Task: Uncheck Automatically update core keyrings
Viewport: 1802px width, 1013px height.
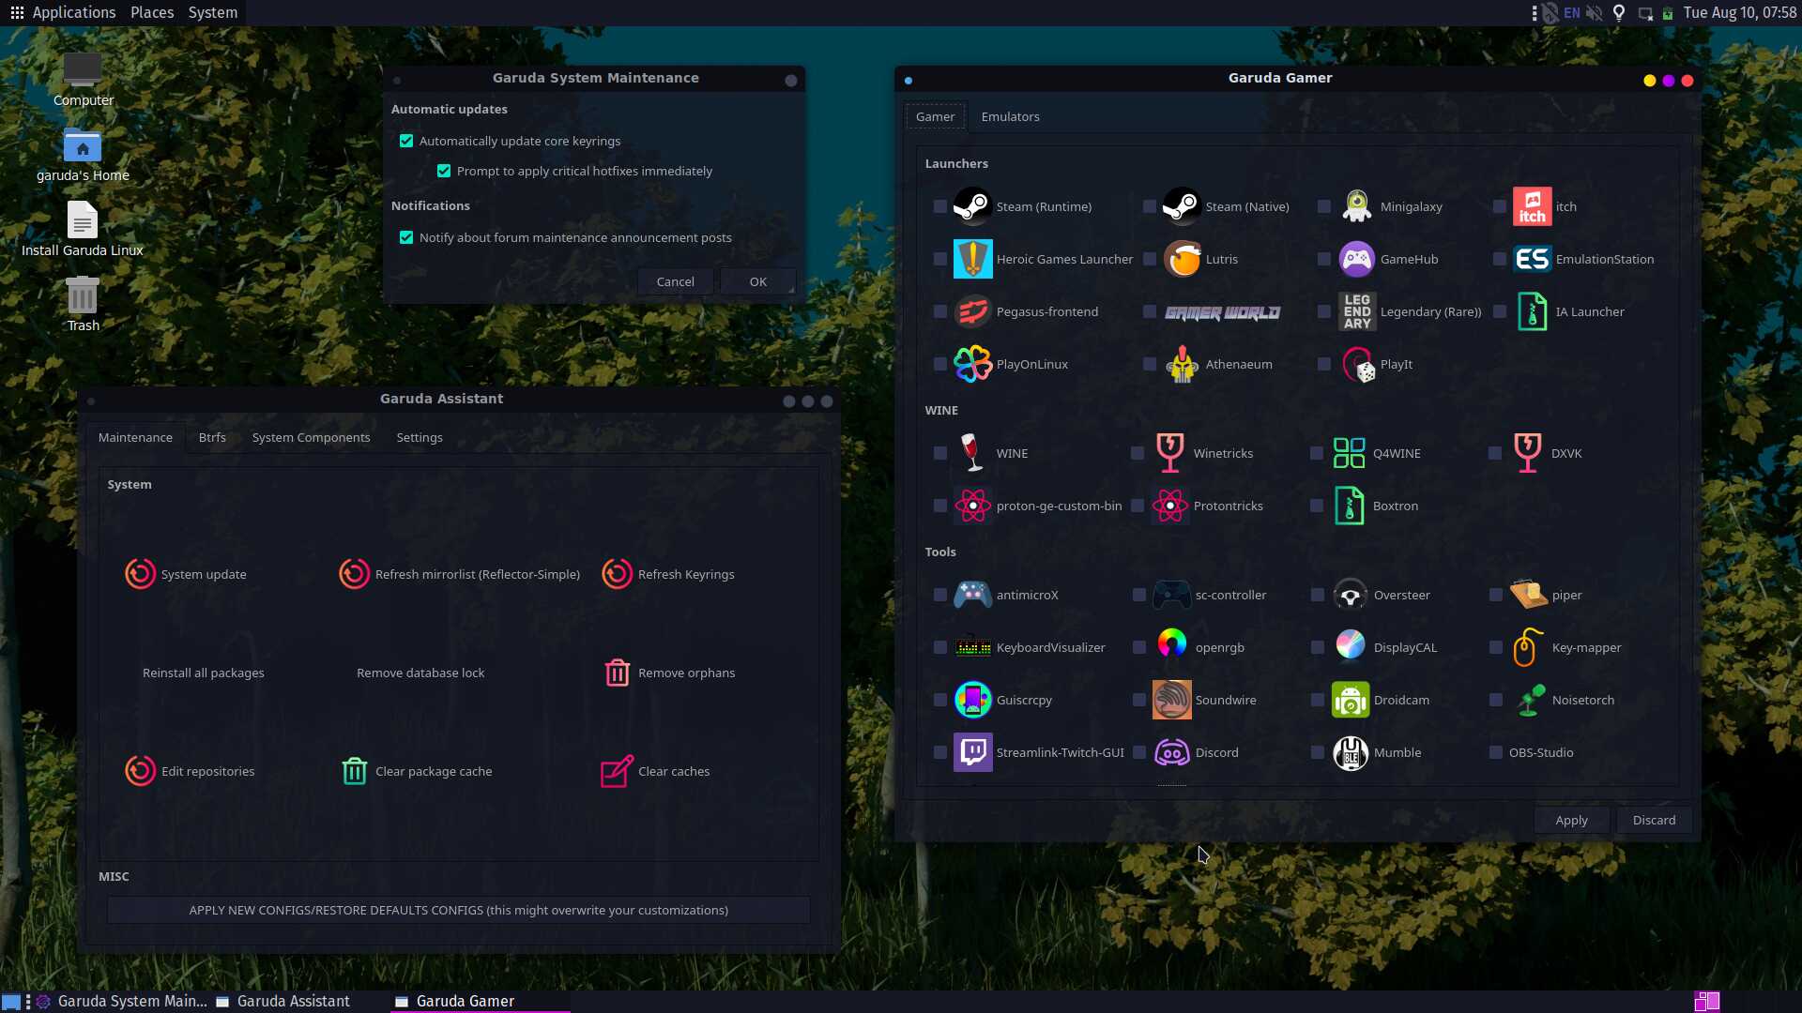Action: click(x=406, y=141)
